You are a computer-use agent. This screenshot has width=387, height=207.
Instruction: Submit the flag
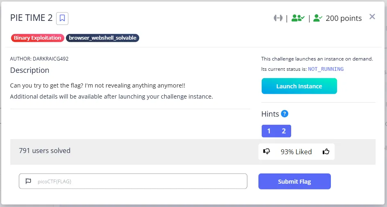click(x=294, y=181)
